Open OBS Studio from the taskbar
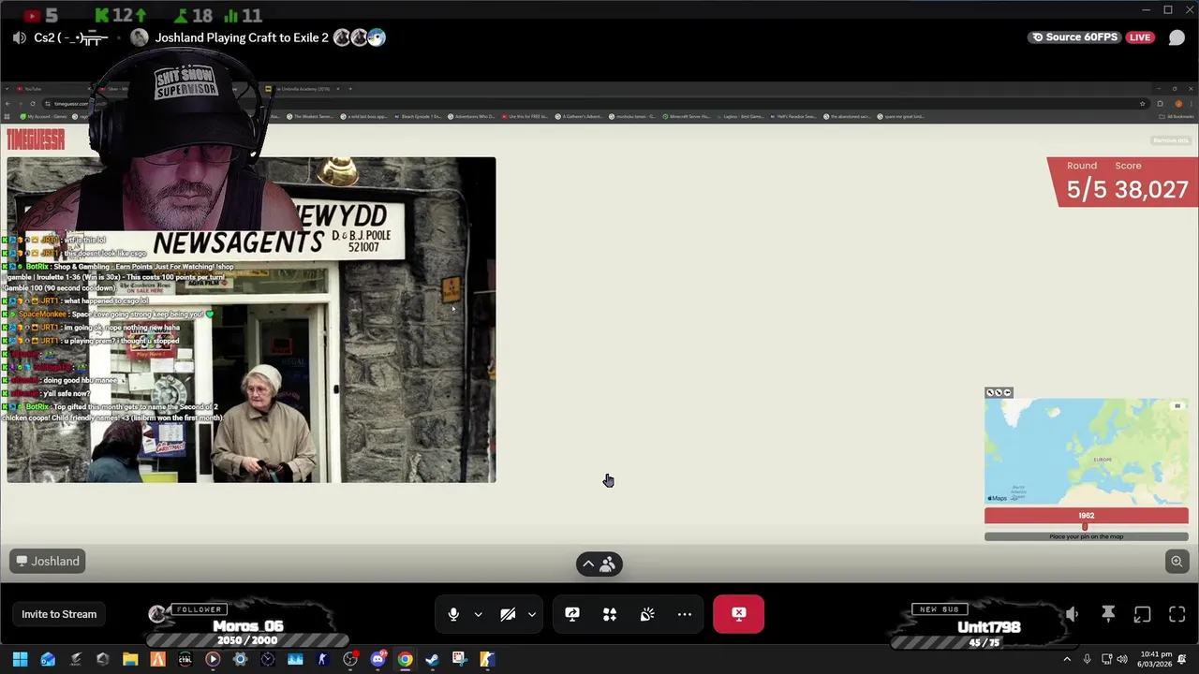Screen dimensions: 1199x674 [349, 659]
